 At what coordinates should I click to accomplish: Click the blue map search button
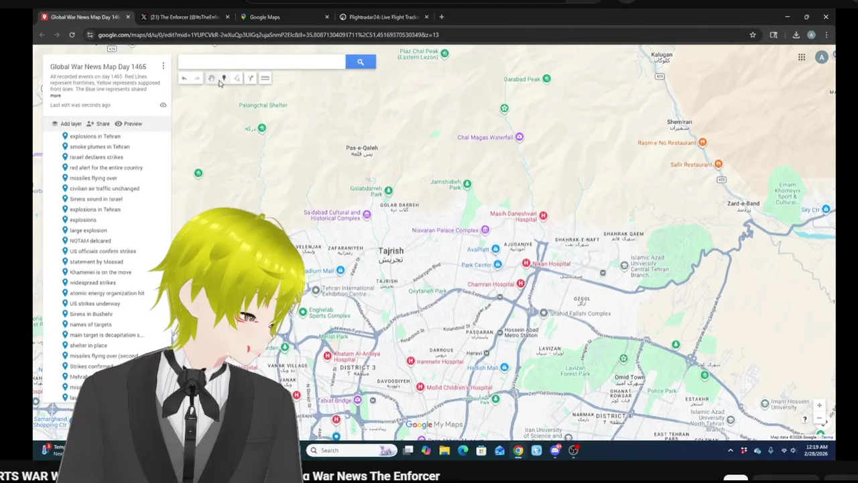(x=361, y=62)
